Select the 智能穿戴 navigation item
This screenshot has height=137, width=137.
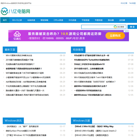coord(45,20)
